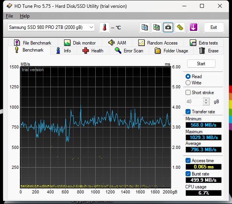Image resolution: width=232 pixels, height=204 pixels.
Task: Open the File menu
Action: click(9, 16)
